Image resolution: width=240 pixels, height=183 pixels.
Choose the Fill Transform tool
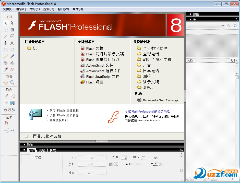pos(12,30)
